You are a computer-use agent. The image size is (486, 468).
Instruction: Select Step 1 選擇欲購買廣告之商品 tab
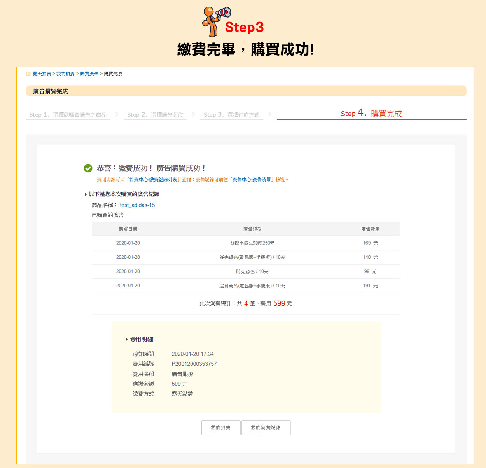(68, 115)
